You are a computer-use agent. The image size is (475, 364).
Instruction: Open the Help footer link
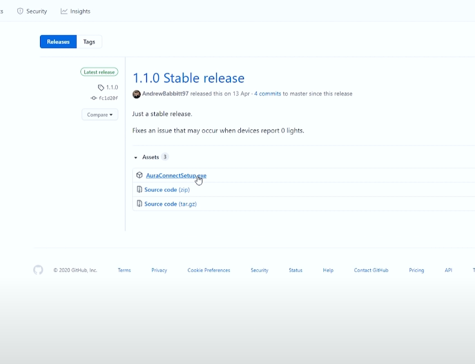click(x=328, y=270)
